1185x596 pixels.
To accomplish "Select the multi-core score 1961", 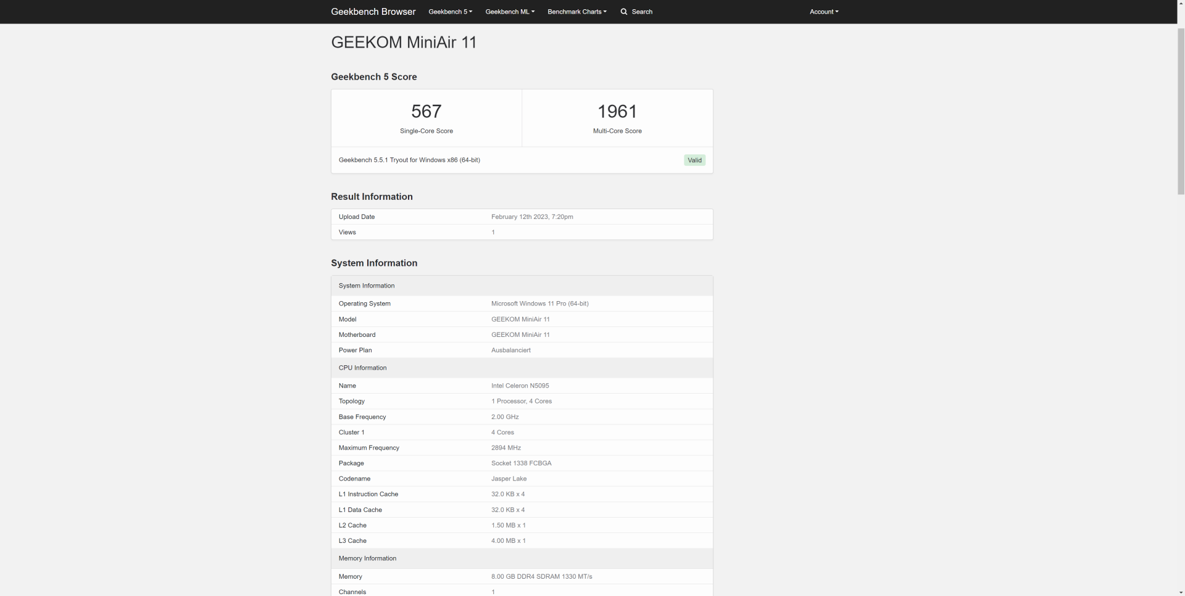I will pyautogui.click(x=617, y=111).
